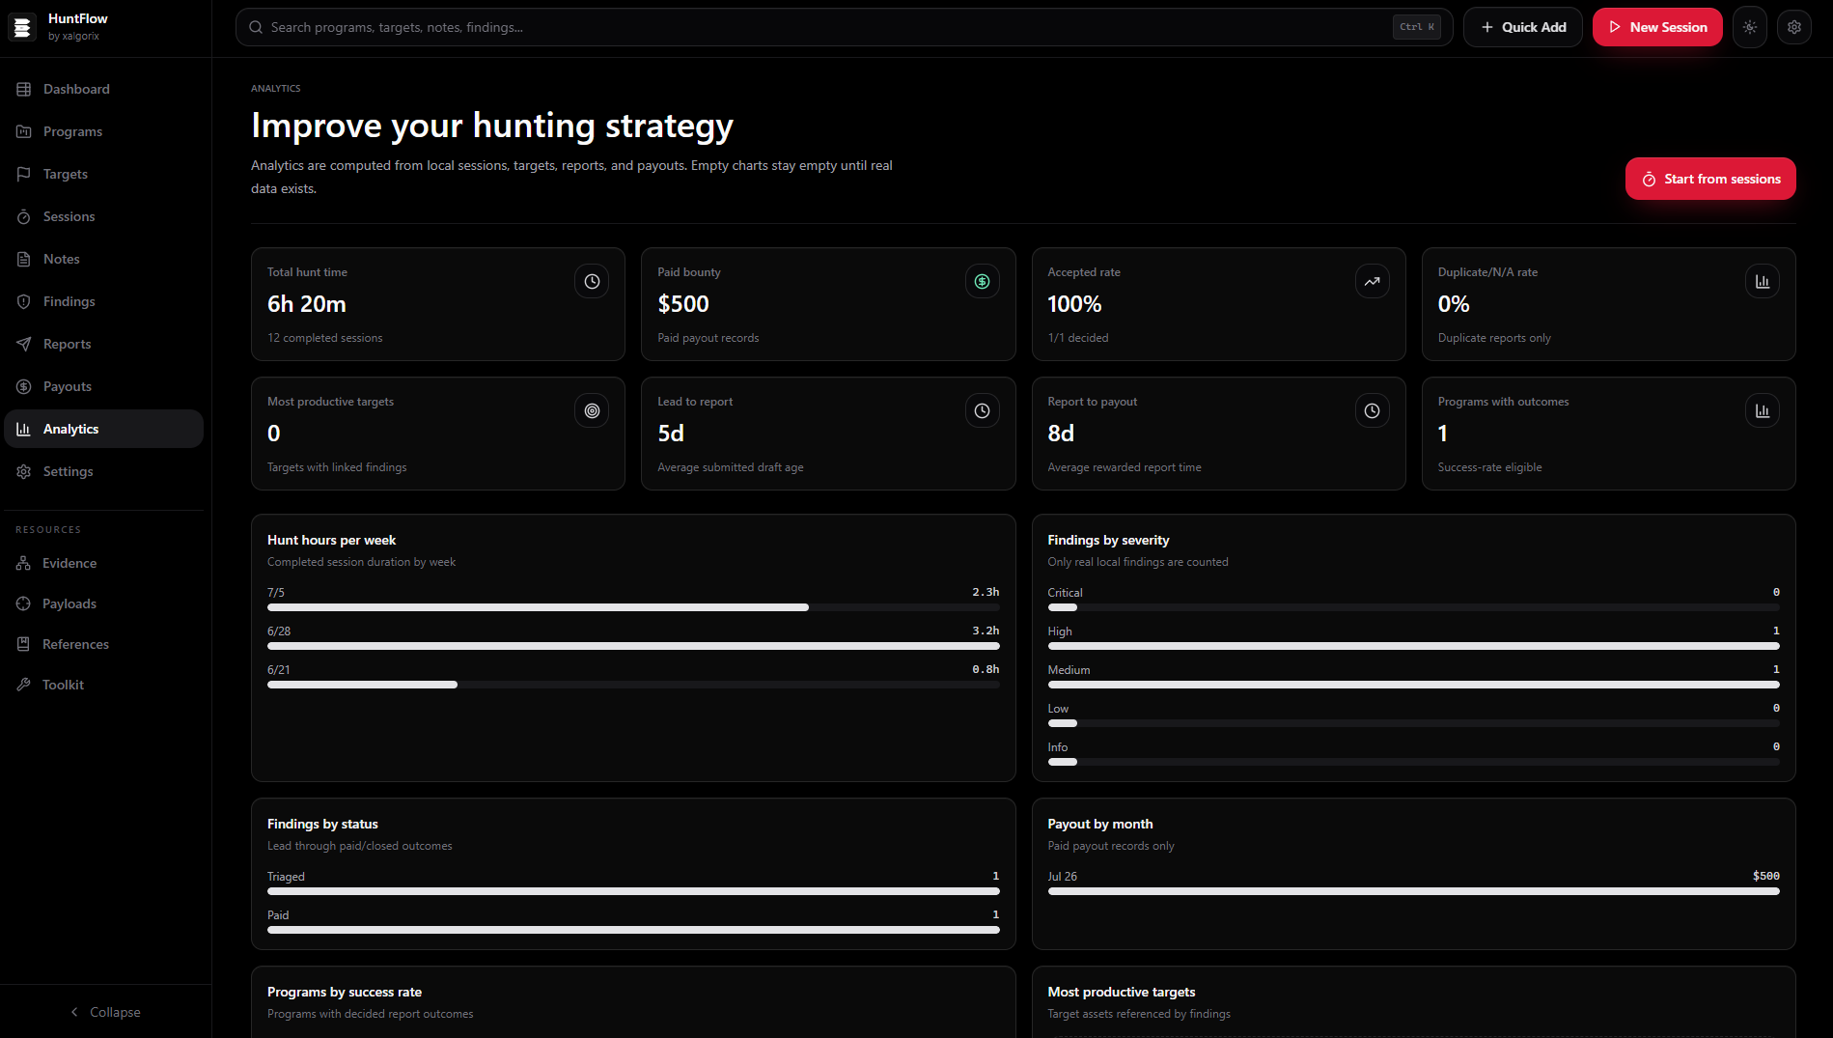Click the Reports paper-plane icon
Image resolution: width=1833 pixels, height=1038 pixels.
point(24,344)
